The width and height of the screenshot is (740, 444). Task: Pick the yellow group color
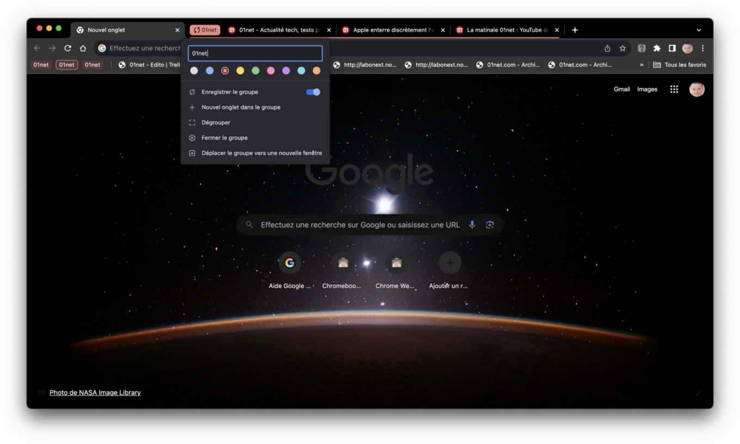pyautogui.click(x=240, y=71)
